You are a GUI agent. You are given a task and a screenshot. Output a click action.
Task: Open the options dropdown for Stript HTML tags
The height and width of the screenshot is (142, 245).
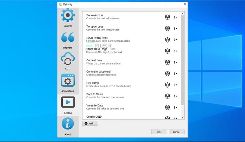pyautogui.click(x=176, y=51)
